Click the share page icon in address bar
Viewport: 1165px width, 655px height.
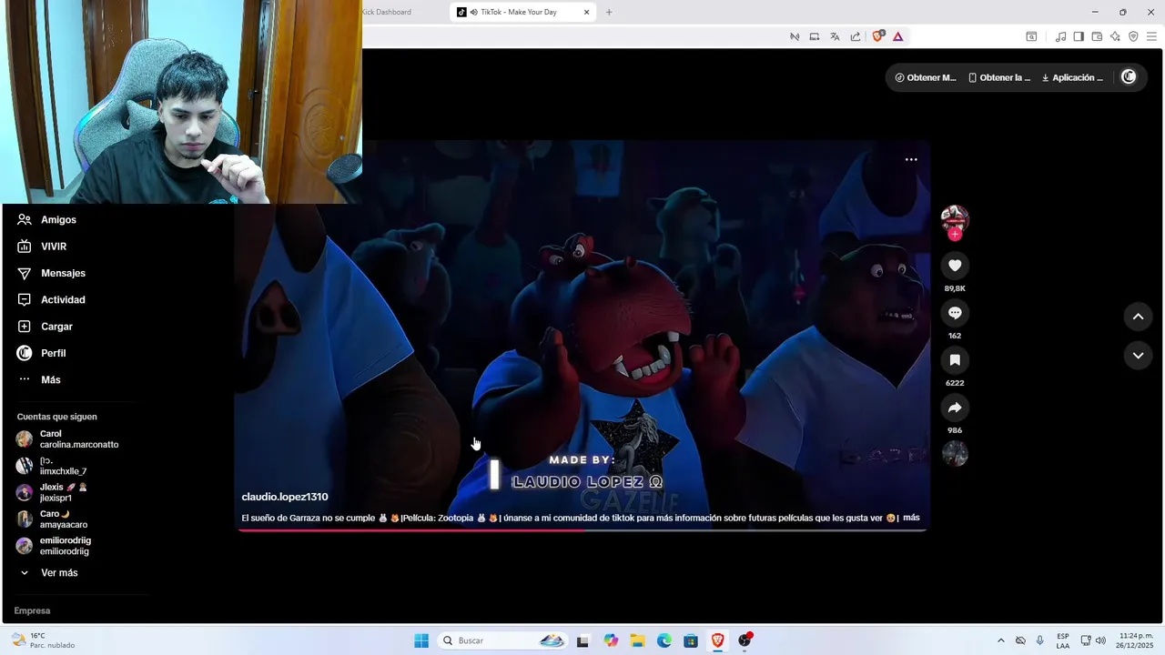point(856,36)
